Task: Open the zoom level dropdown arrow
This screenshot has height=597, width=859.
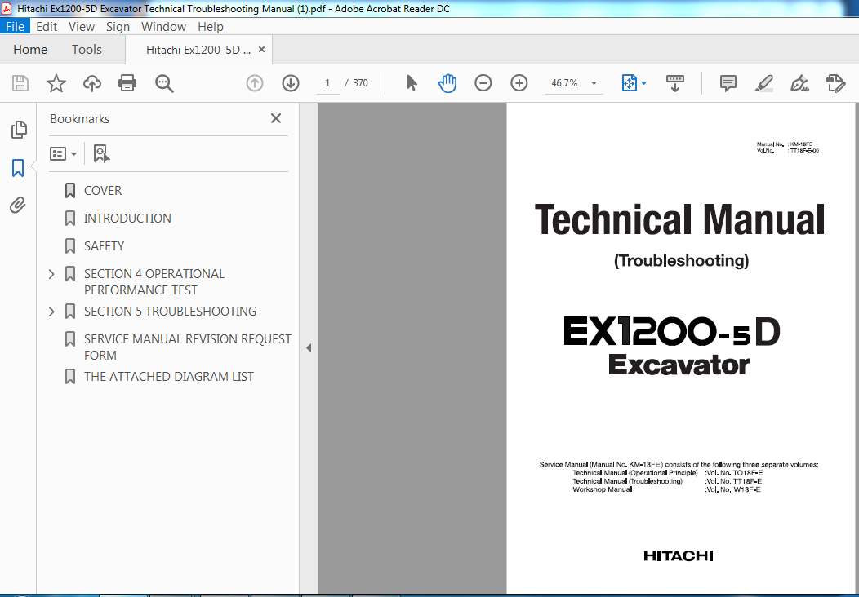Action: (x=594, y=83)
